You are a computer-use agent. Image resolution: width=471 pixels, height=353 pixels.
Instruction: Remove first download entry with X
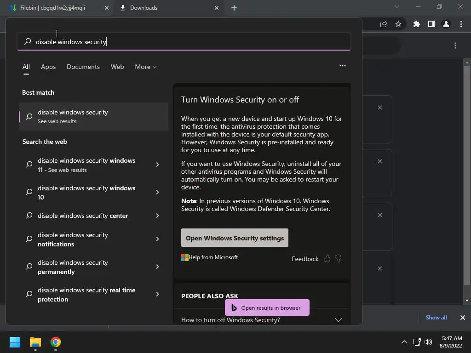pos(379,108)
